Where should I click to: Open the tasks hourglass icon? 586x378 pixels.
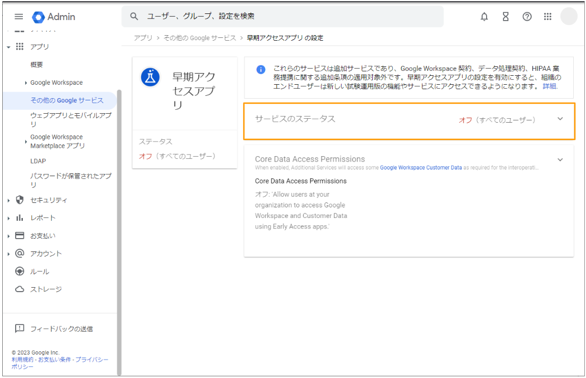(x=505, y=16)
